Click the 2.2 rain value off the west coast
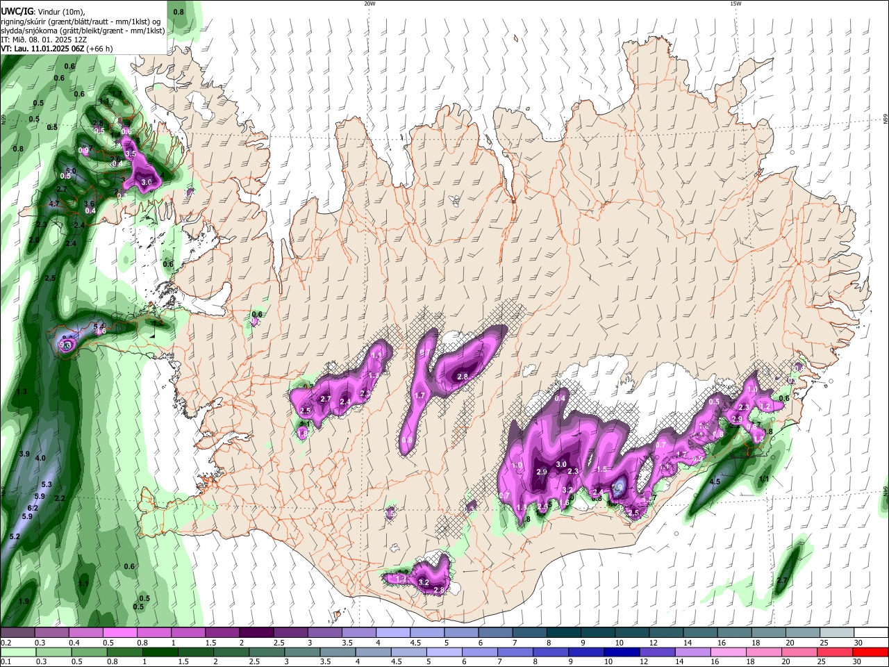 tap(60, 498)
